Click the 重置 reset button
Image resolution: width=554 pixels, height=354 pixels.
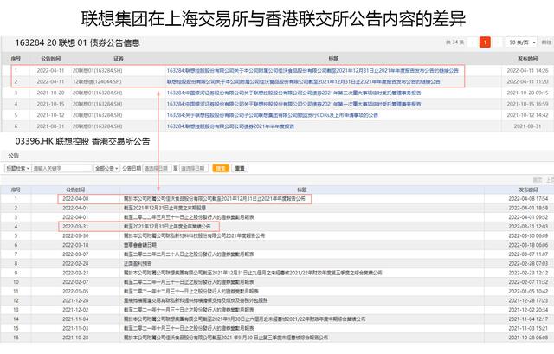coord(240,168)
